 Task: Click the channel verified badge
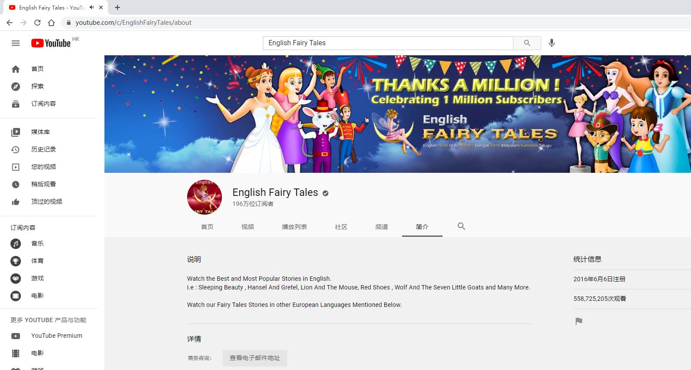325,193
